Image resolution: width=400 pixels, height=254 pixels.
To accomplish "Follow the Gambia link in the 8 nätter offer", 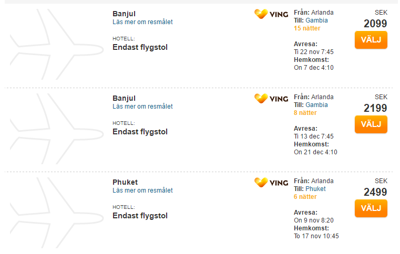I will point(316,105).
